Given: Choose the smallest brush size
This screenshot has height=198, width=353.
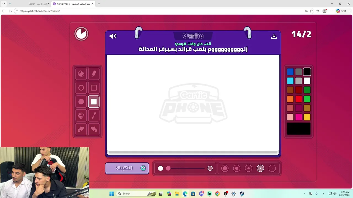Looking at the screenshot, I should pos(272,168).
